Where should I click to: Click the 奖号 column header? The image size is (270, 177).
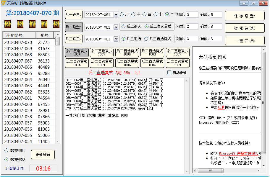click(44, 35)
